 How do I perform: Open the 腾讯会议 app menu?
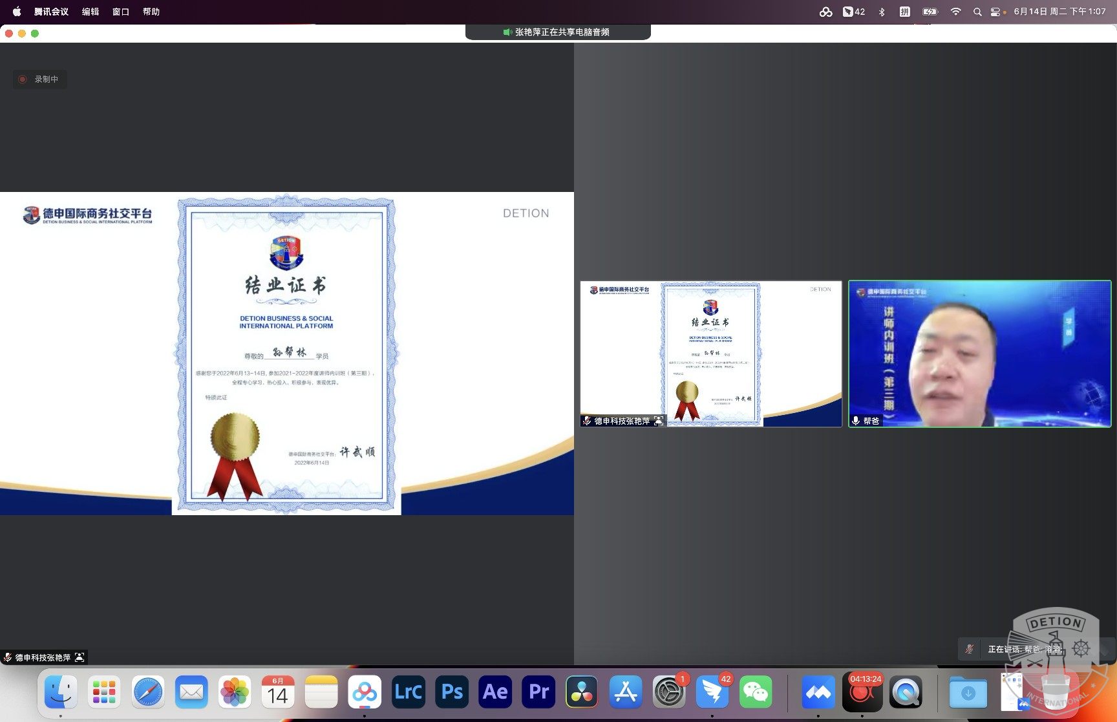click(x=51, y=12)
